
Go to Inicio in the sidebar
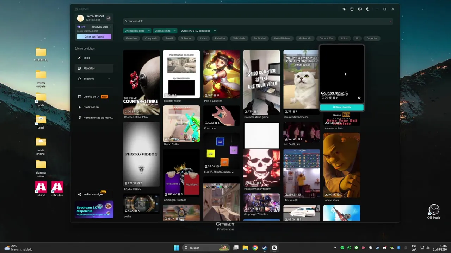pyautogui.click(x=94, y=58)
